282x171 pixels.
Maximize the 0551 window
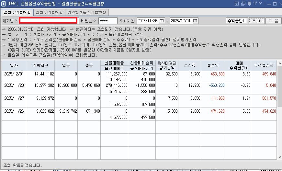(275, 4)
